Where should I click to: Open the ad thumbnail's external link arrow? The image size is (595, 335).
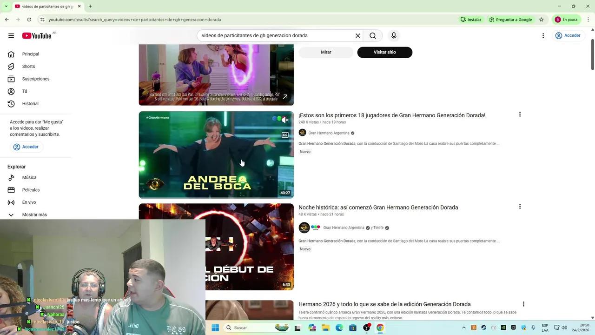(x=285, y=97)
